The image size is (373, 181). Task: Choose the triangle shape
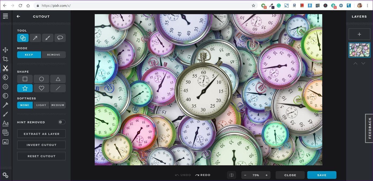click(58, 79)
